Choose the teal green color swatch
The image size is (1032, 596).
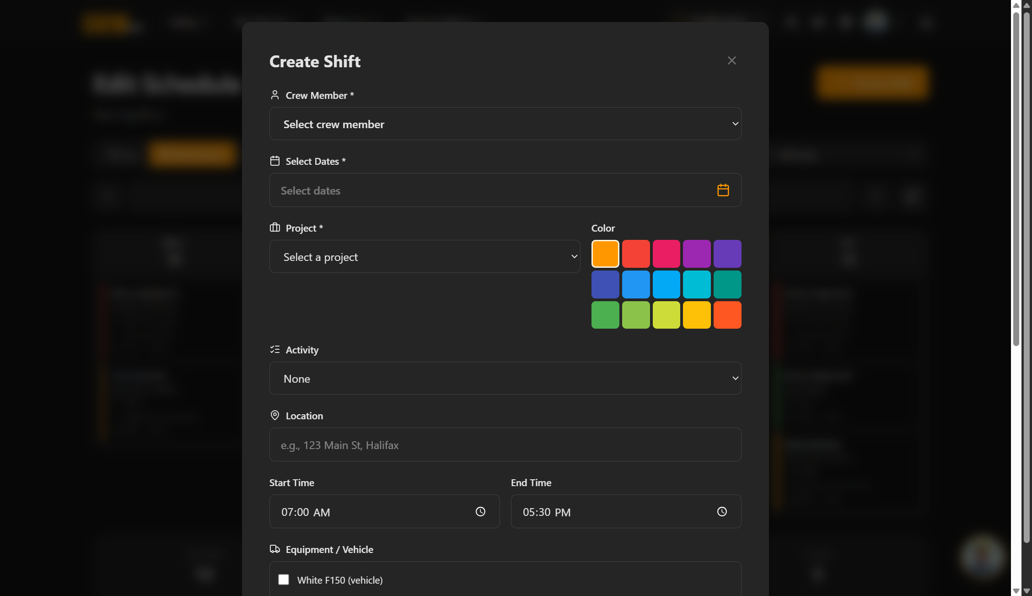727,284
